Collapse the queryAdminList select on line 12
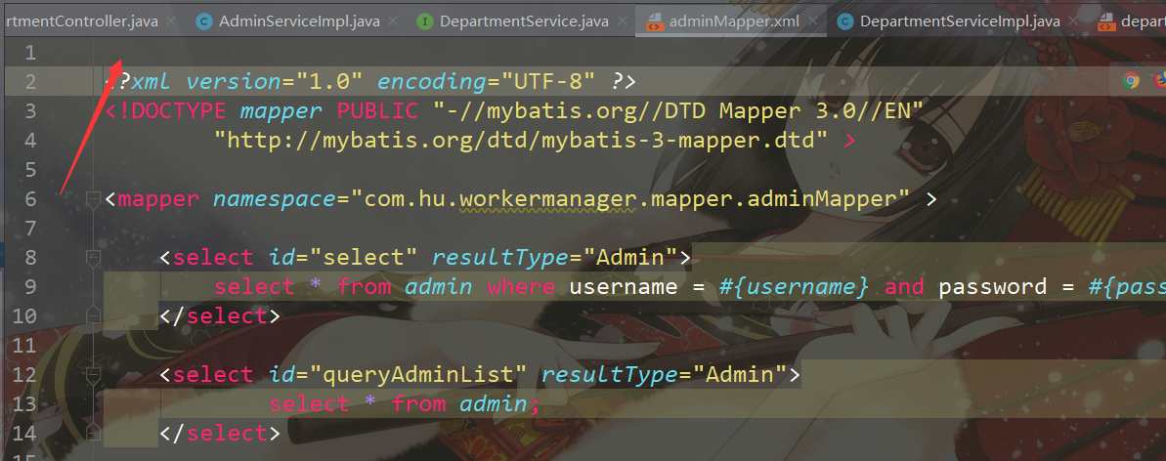Screen dimensions: 1166x461 click(93, 374)
